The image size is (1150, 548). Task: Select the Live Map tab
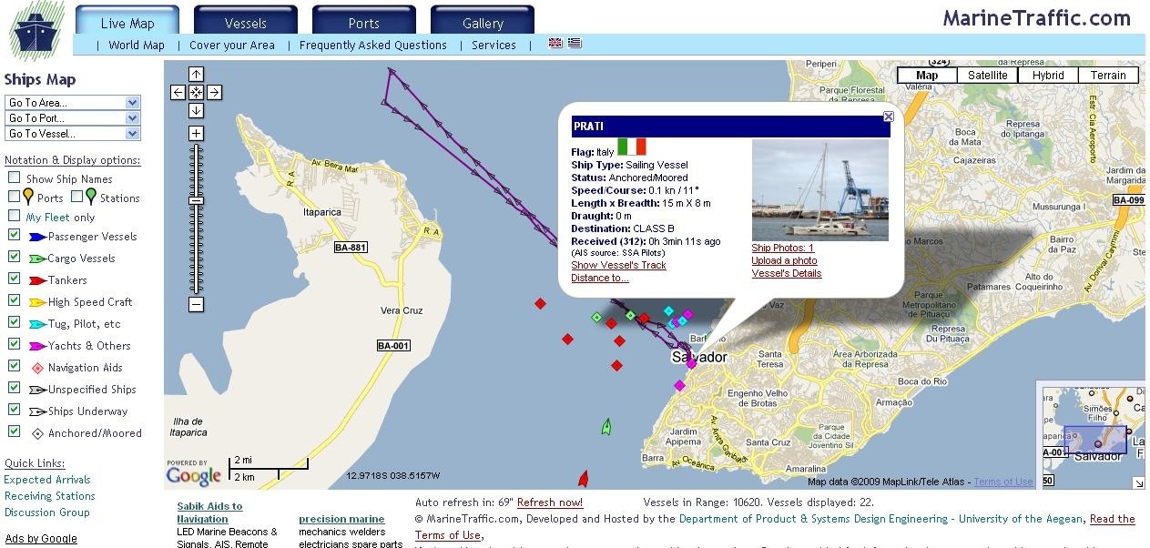pos(127,21)
